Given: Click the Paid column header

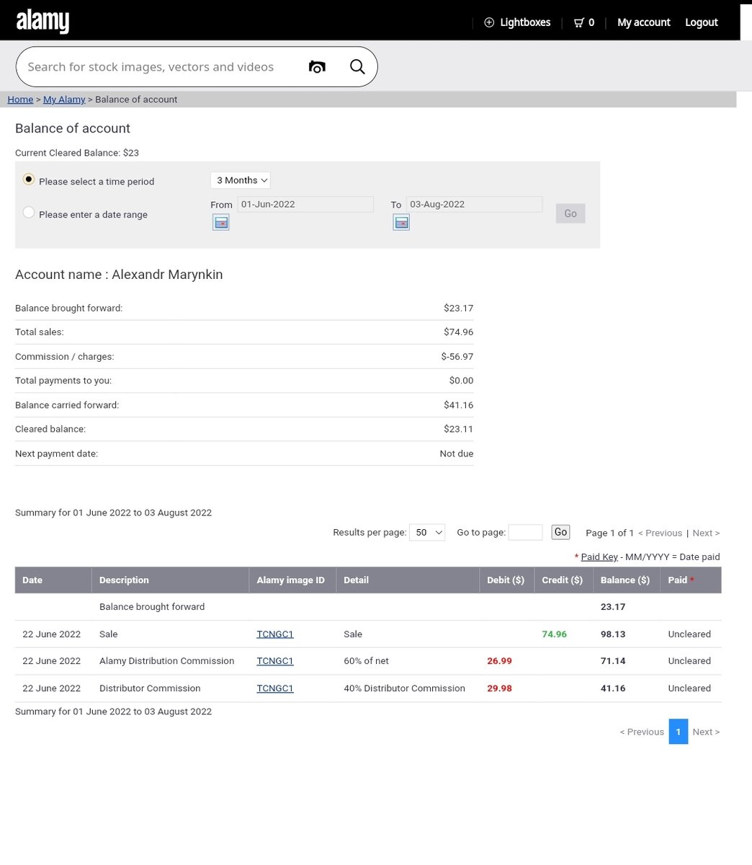Looking at the screenshot, I should point(690,580).
